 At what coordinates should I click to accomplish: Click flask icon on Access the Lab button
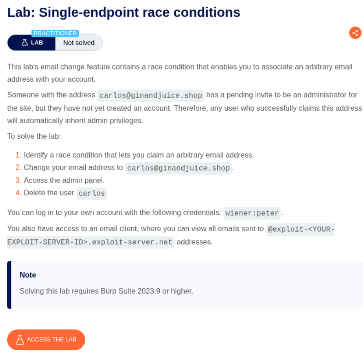tap(20, 339)
